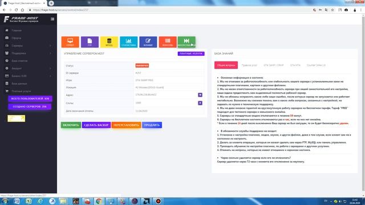Image resolution: width=365 pixels, height=205 pixels.
Task: Click the Frage-Host browser tab
Action: [x=23, y=3]
